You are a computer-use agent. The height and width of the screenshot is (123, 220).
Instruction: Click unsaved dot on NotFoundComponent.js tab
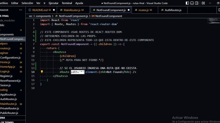129,10
